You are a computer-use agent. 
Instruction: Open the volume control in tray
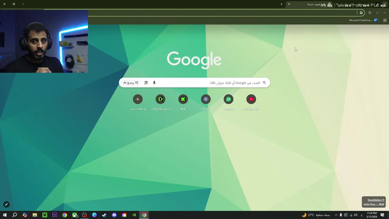[x=356, y=215]
